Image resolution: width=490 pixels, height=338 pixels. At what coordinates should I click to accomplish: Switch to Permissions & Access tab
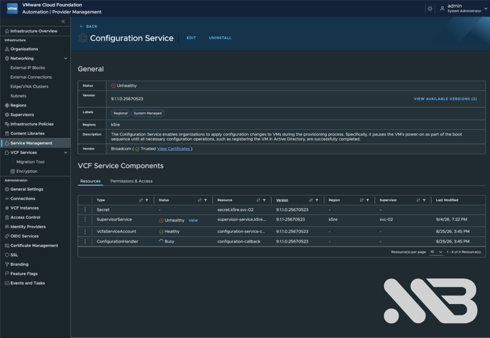131,181
